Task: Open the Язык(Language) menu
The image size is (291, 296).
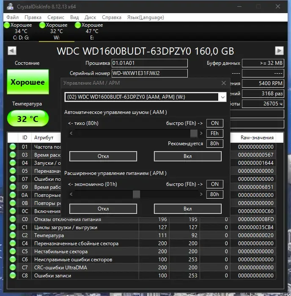Action: click(145, 17)
